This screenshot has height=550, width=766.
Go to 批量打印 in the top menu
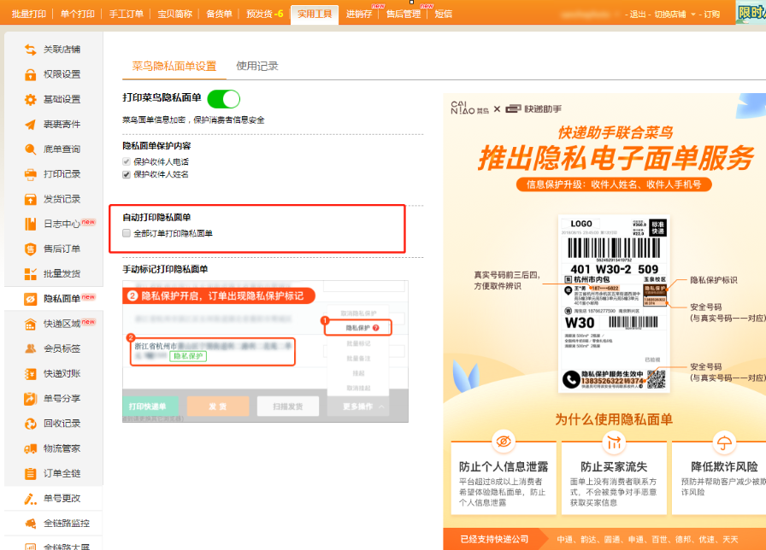tap(29, 14)
